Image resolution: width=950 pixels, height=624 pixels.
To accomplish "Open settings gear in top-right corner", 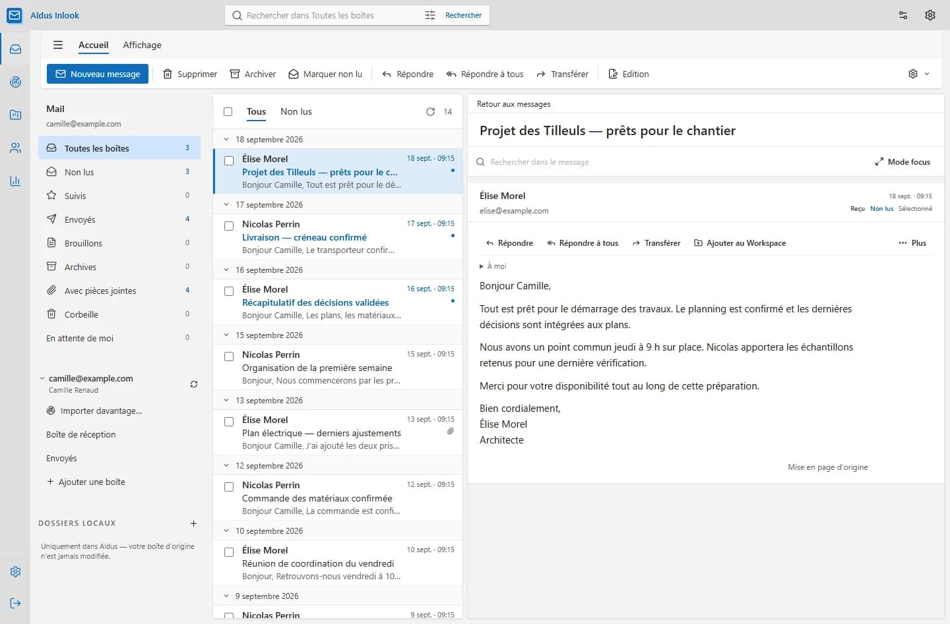I will tap(930, 15).
